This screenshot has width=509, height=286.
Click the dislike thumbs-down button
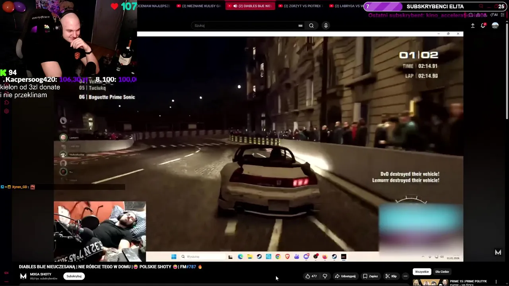325,276
